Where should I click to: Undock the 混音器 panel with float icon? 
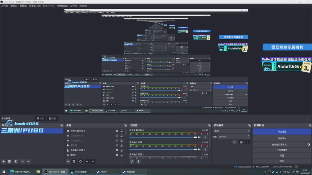(x=209, y=125)
